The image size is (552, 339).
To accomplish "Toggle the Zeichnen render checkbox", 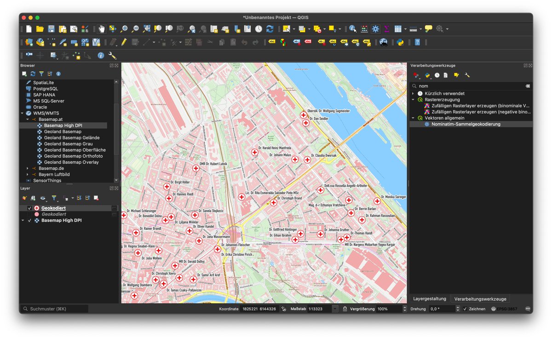I will click(x=465, y=309).
